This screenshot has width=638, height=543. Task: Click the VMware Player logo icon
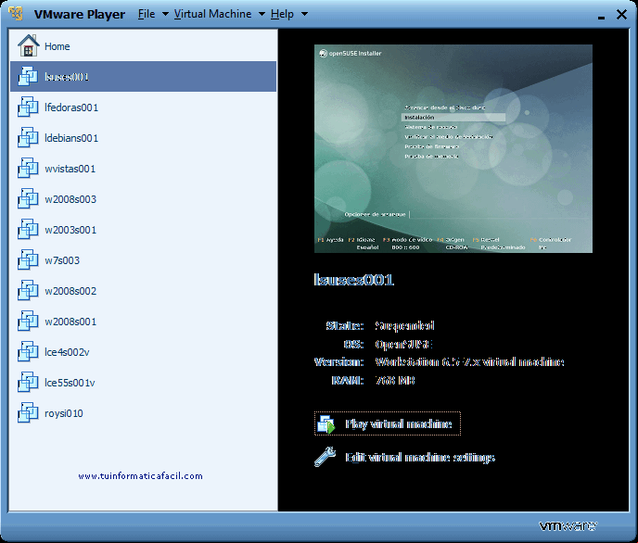click(17, 13)
